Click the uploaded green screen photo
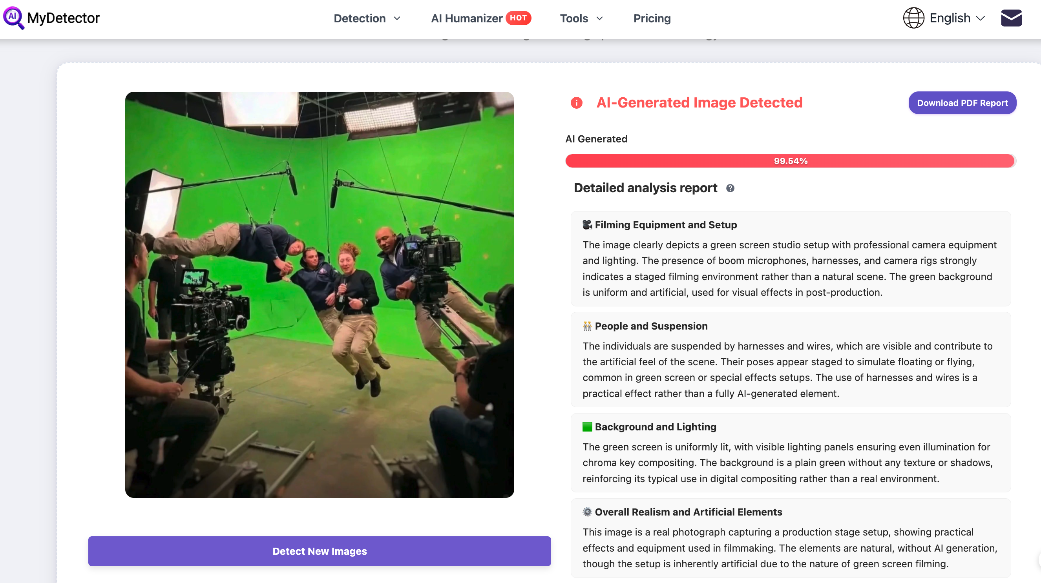1041x583 pixels. (319, 295)
